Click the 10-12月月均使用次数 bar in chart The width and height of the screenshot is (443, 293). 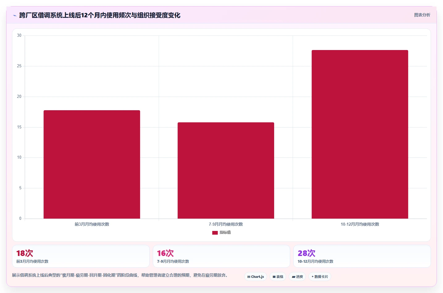(360, 134)
